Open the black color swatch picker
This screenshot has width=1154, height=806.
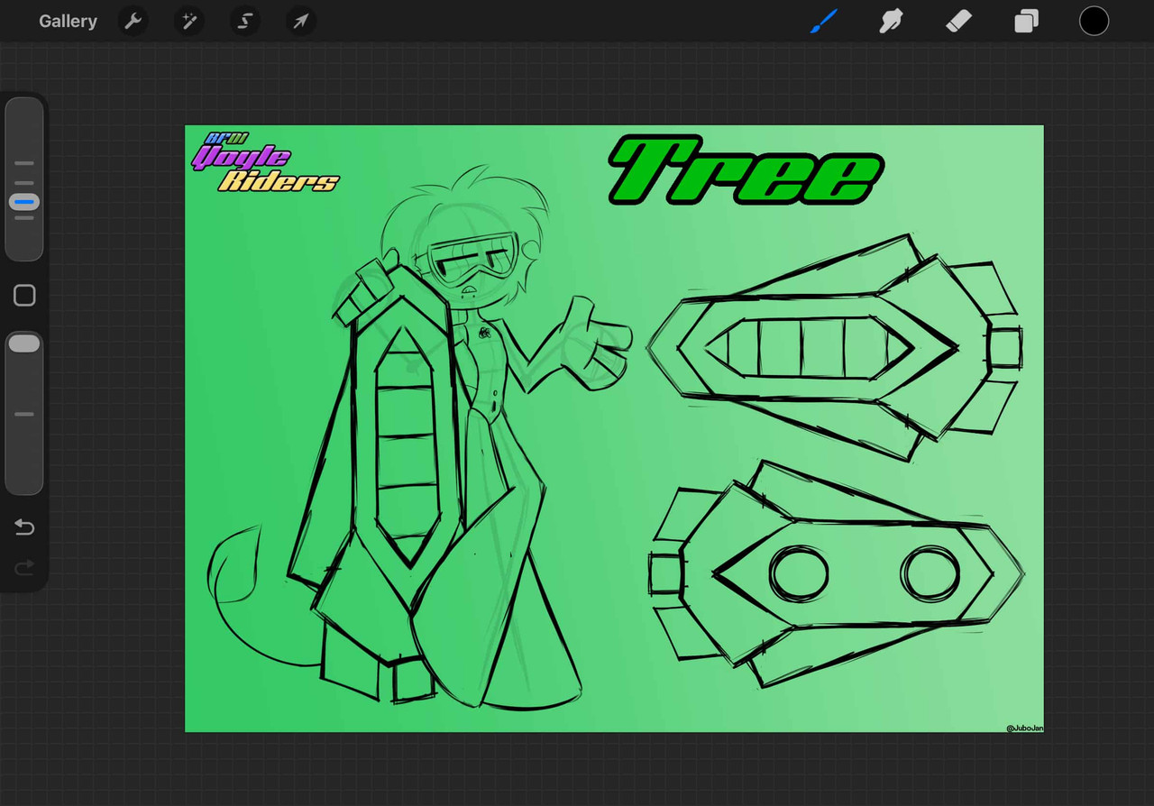pos(1094,21)
